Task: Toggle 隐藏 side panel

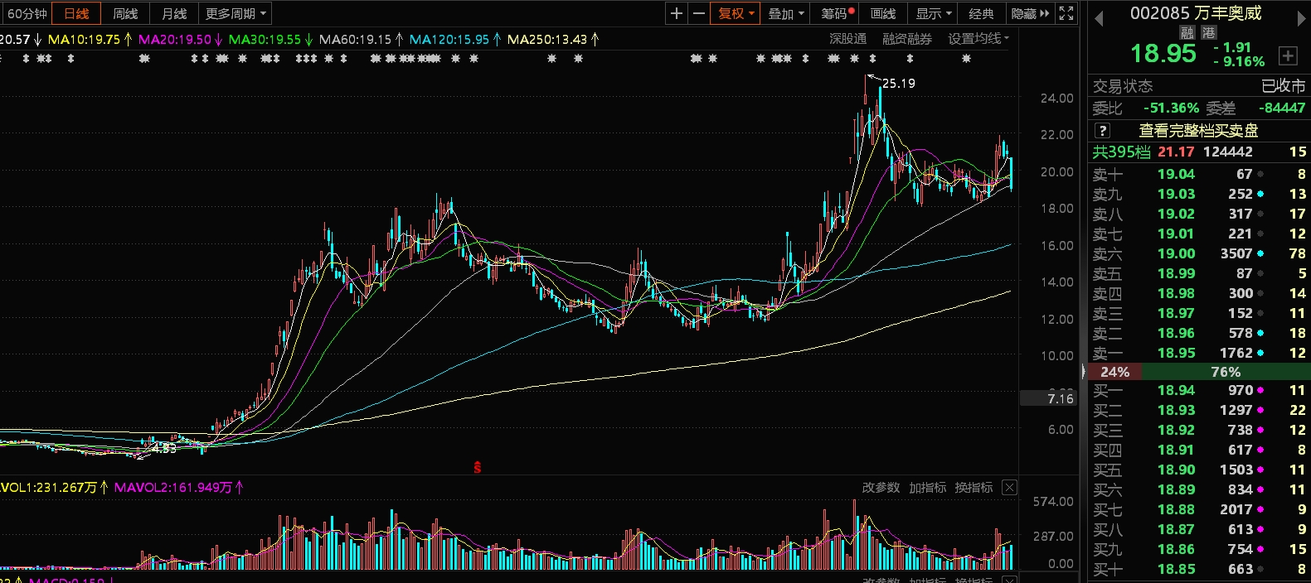Action: point(1030,13)
